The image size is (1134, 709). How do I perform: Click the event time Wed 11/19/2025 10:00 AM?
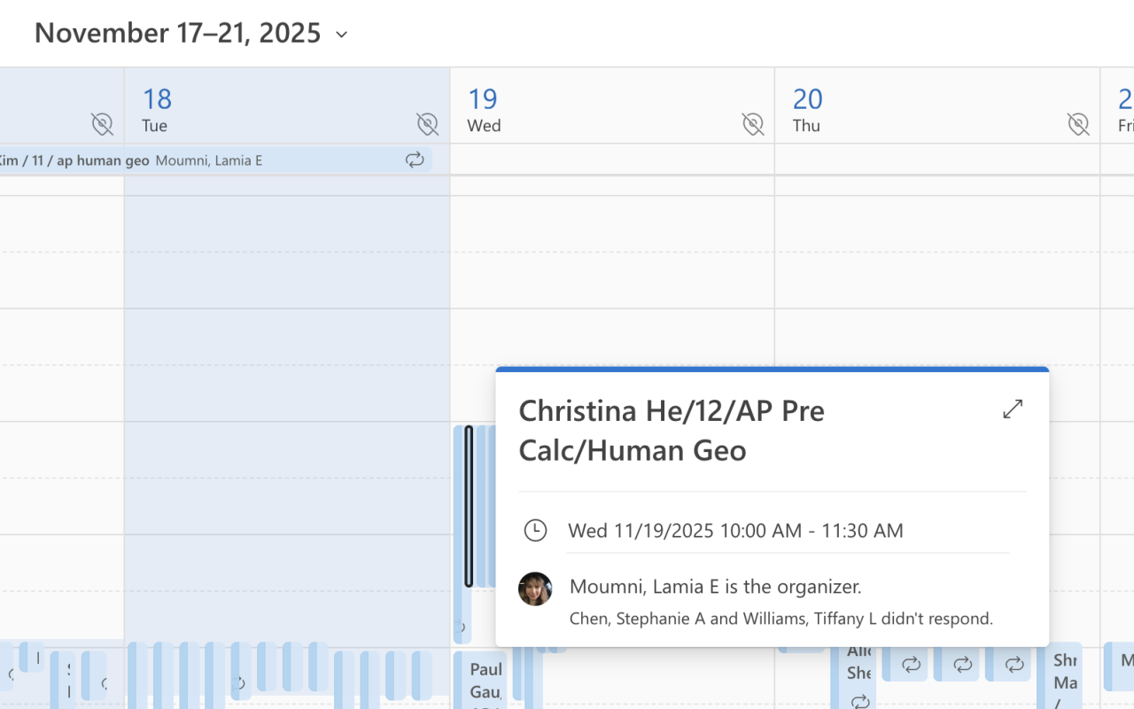point(735,530)
